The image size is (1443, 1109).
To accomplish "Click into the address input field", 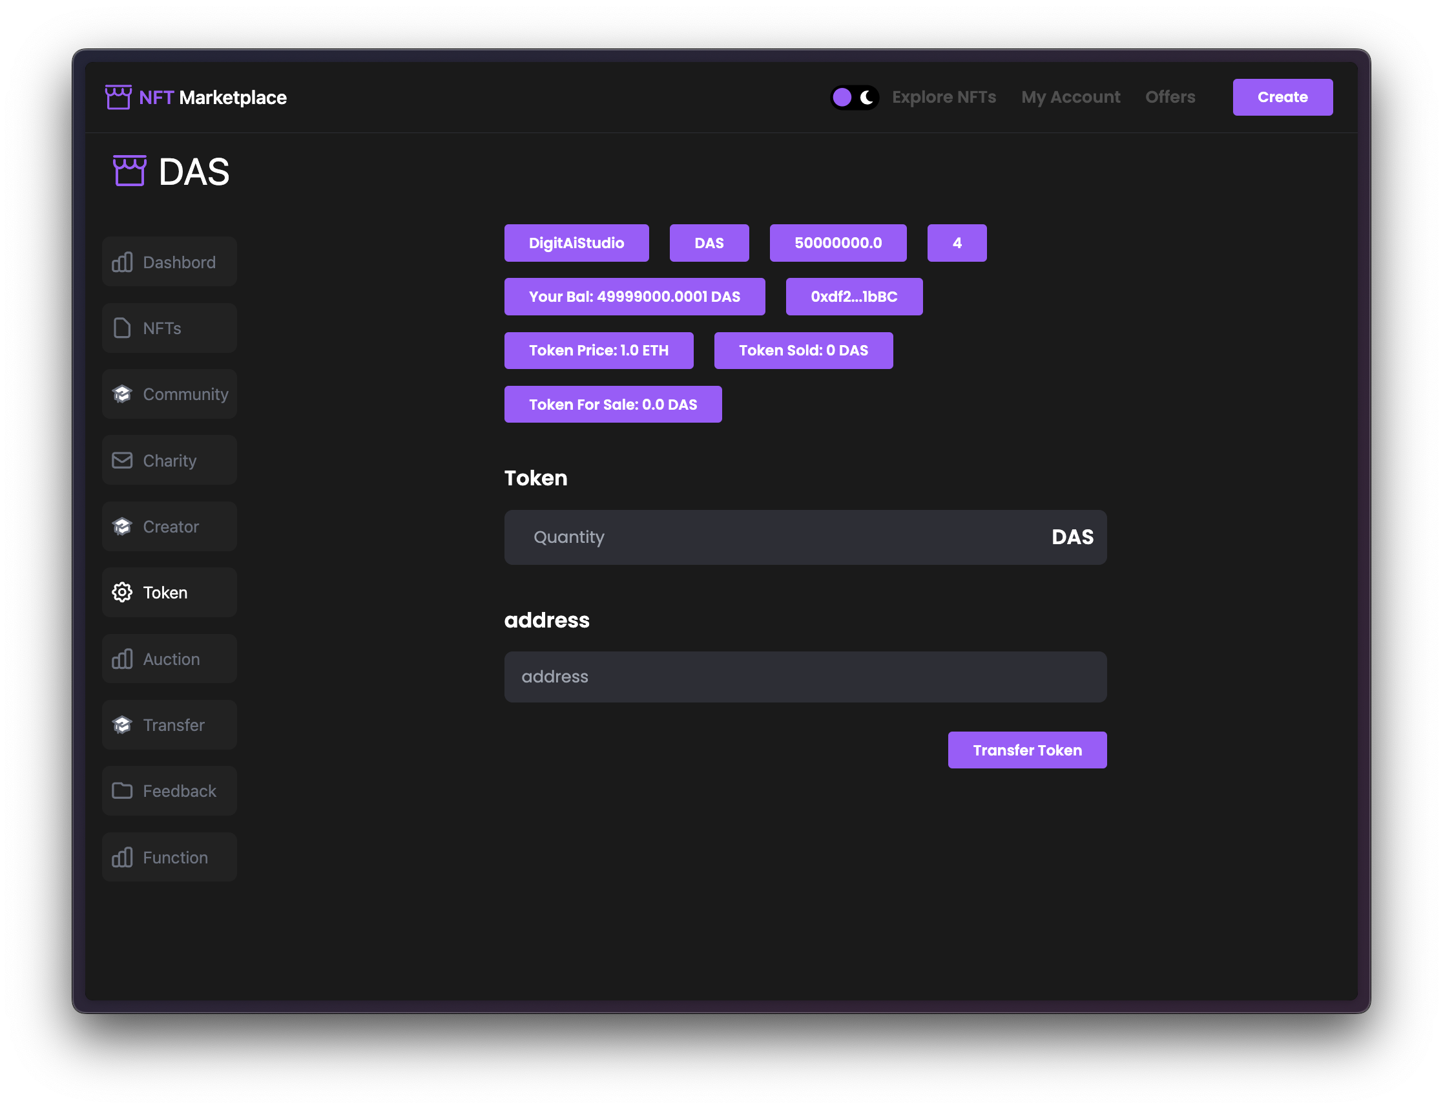I will [x=805, y=677].
